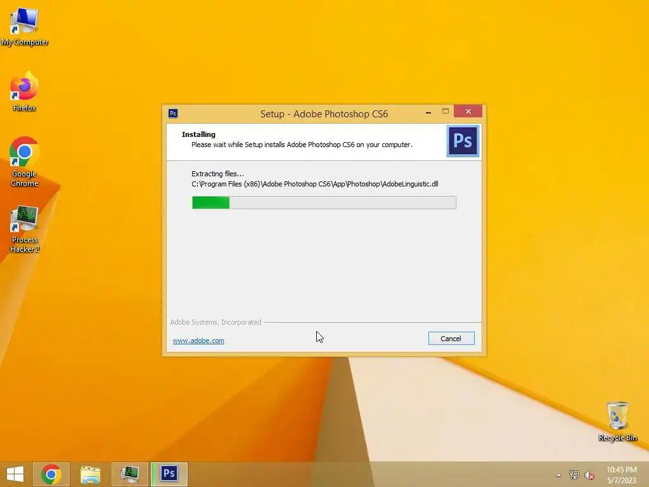The height and width of the screenshot is (487, 649).
Task: Click the "Setup - Adobe Photoshop CS6" title
Action: click(x=324, y=114)
